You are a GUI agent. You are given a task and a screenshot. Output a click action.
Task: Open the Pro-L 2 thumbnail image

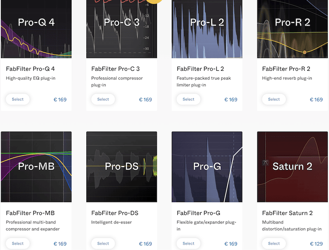tap(207, 29)
